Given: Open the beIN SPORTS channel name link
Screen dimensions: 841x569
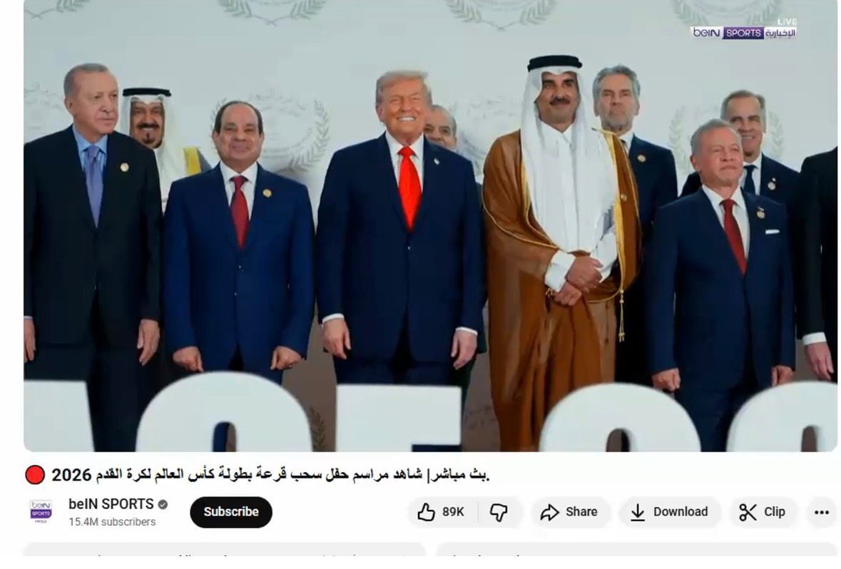Looking at the screenshot, I should [111, 504].
